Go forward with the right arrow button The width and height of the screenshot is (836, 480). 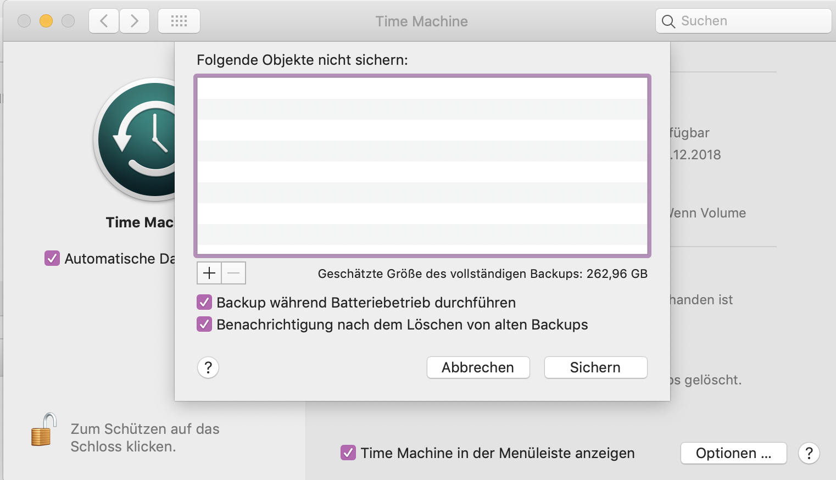pos(135,21)
